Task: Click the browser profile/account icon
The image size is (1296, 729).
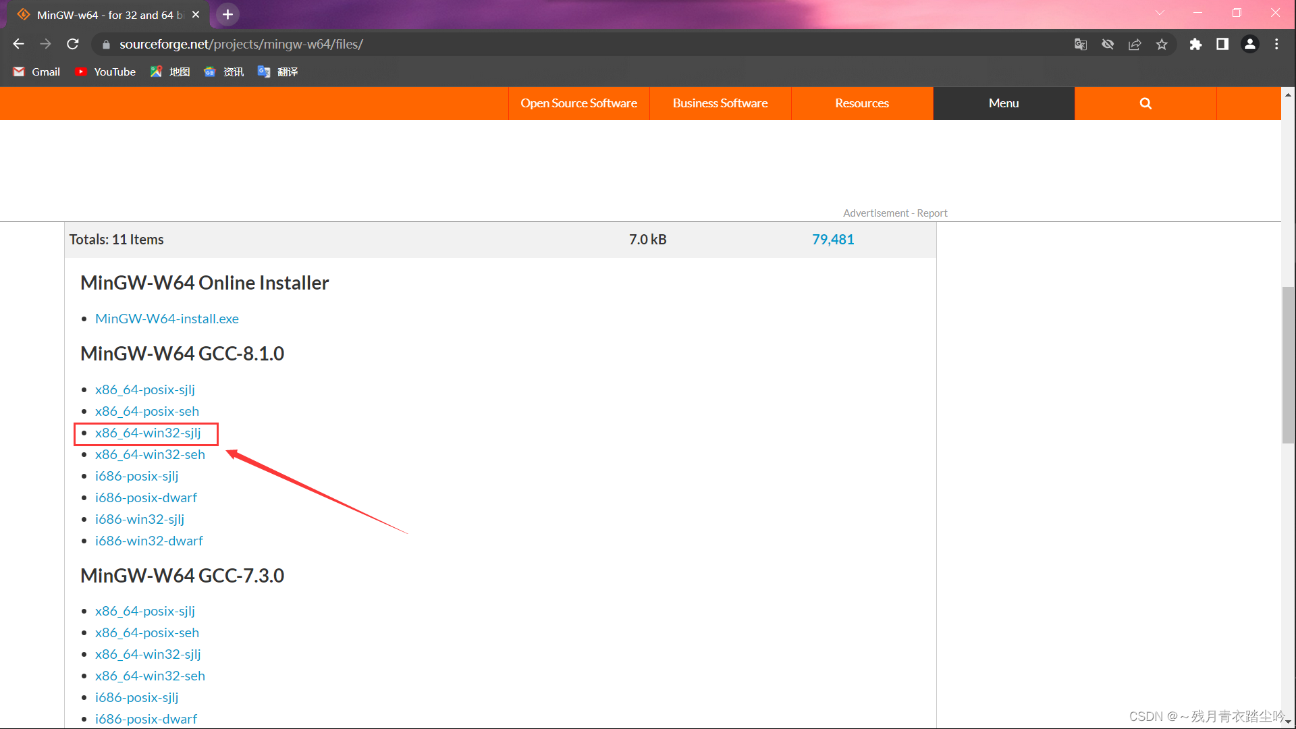Action: (x=1249, y=44)
